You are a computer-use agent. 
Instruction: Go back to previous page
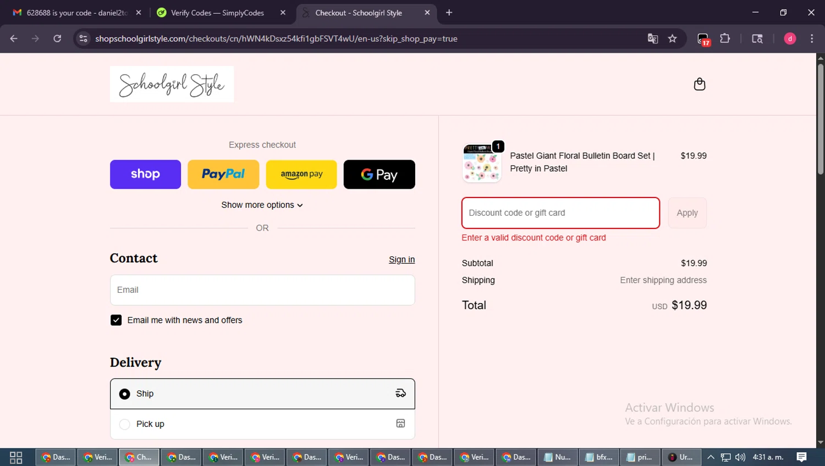coord(14,39)
